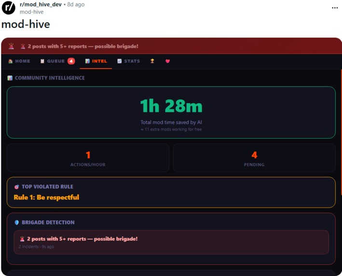Open the trophy tab
Image resolution: width=342 pixels, height=276 pixels.
coord(152,61)
